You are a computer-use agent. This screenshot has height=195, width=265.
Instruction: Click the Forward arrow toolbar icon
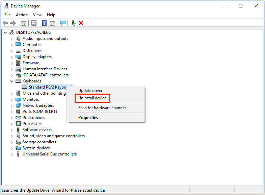(13, 23)
